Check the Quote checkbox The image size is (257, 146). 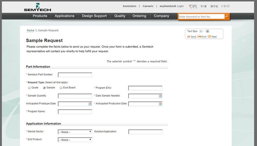pos(30,88)
